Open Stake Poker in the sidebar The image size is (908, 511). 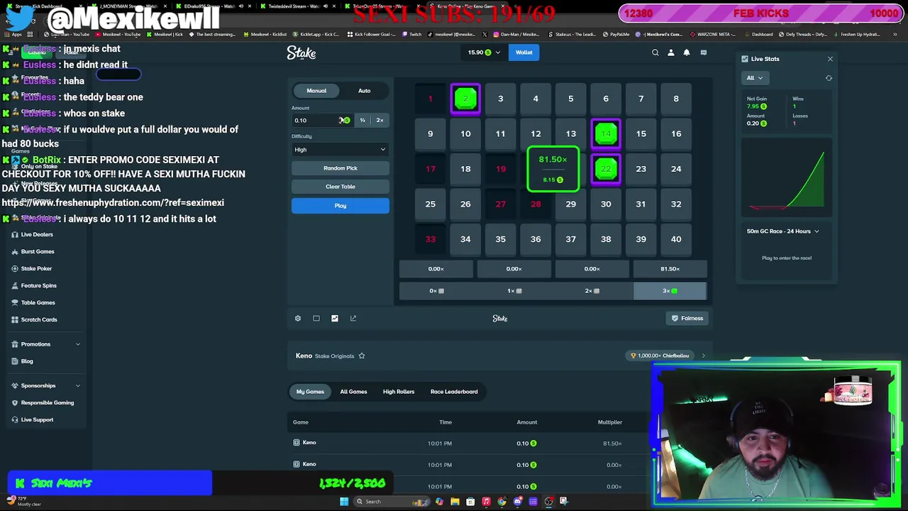click(x=36, y=268)
